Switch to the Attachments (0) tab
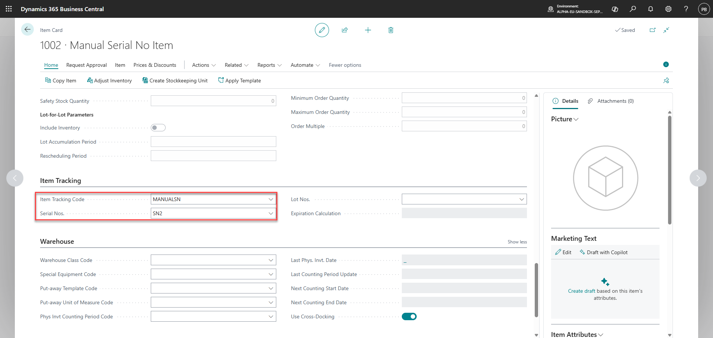 (611, 101)
